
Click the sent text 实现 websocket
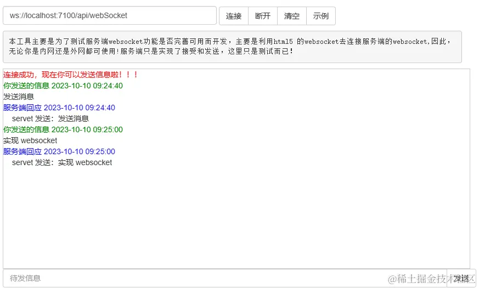tap(30, 141)
